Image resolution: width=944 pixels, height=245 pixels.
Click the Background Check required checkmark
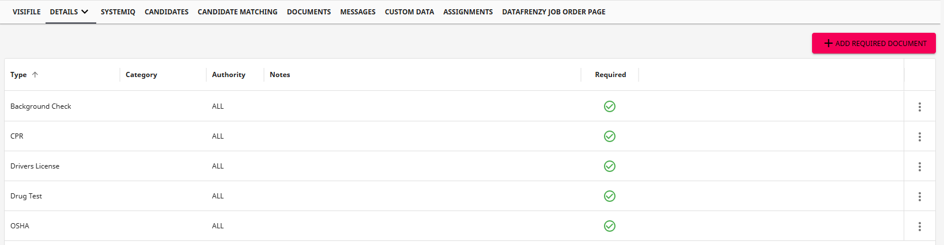609,106
